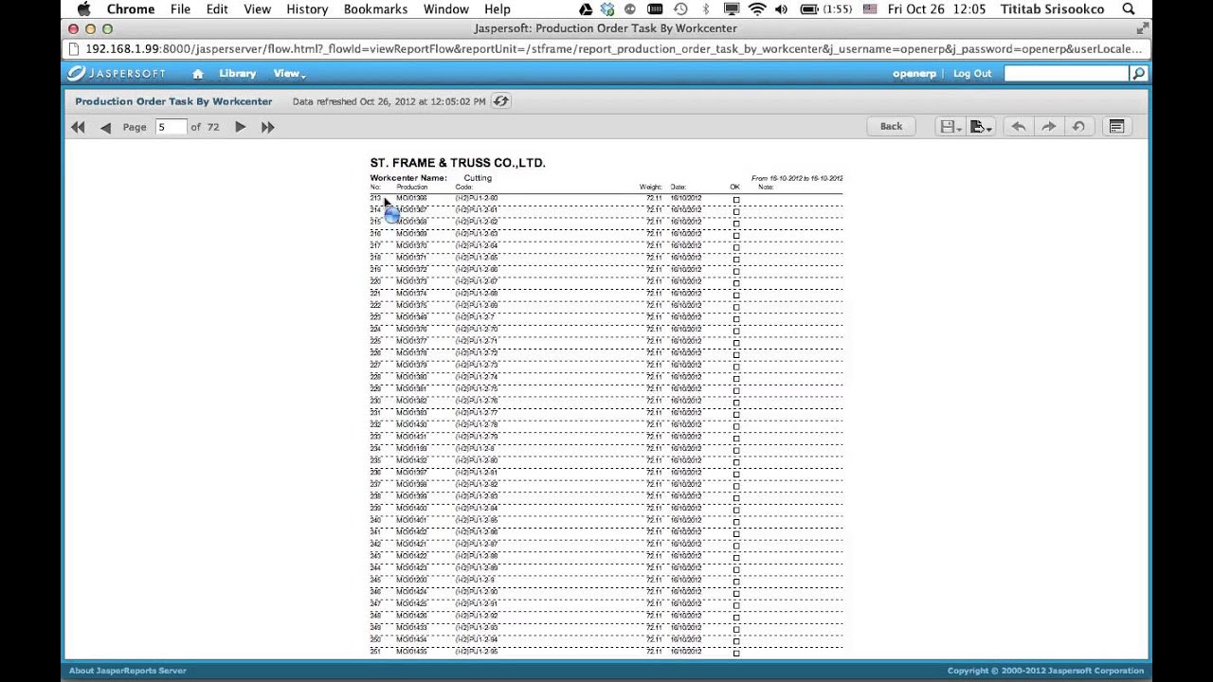
Task: Click the volume icon in menu bar
Action: [x=782, y=9]
